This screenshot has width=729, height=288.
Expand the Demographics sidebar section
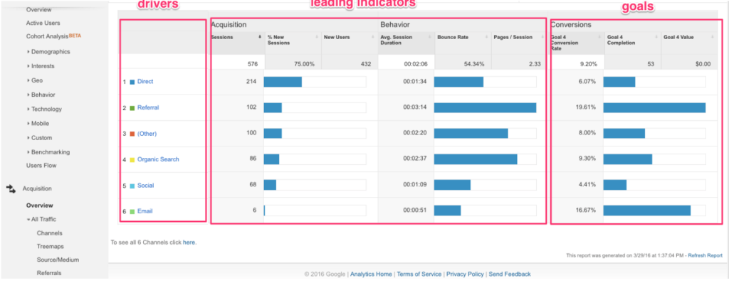point(49,52)
